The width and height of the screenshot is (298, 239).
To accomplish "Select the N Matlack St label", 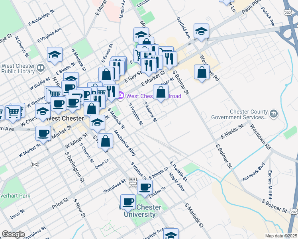I will tap(78, 60).
